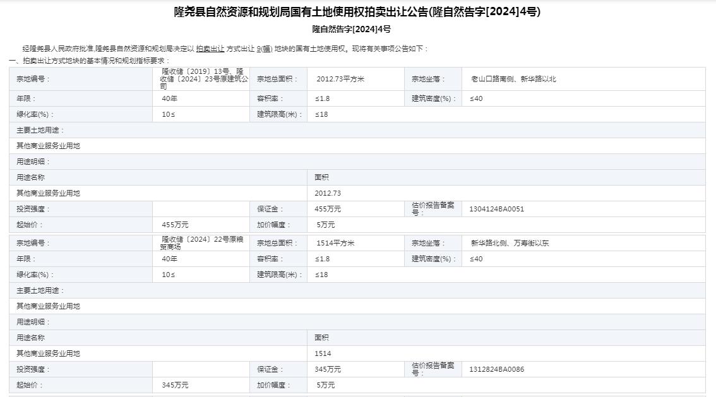This screenshot has height=397, width=716.
Task: Click the main announcement title heading
Action: click(x=357, y=11)
